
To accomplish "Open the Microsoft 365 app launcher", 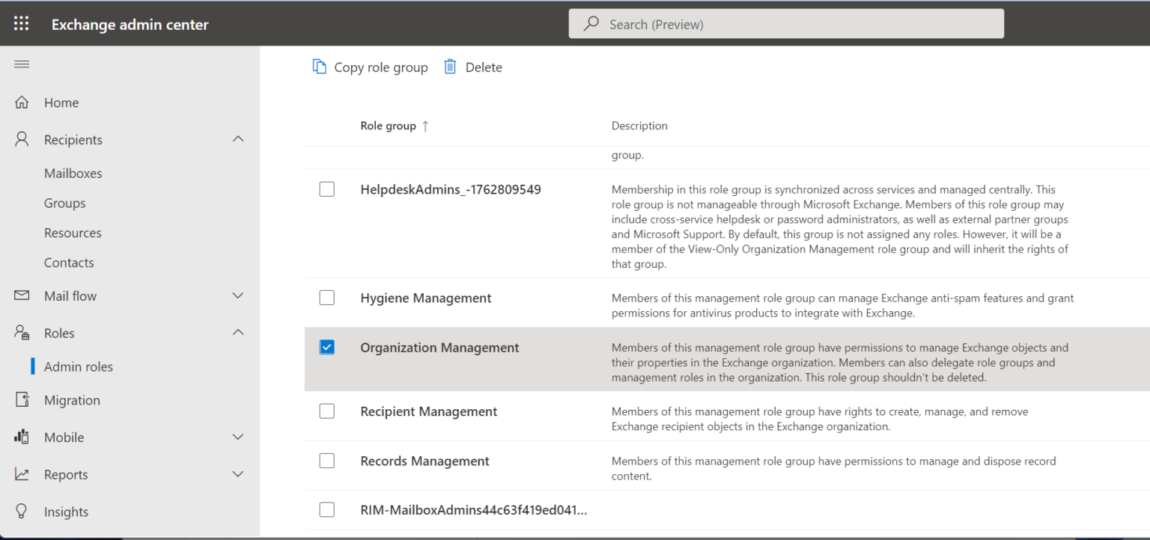I will click(x=20, y=23).
